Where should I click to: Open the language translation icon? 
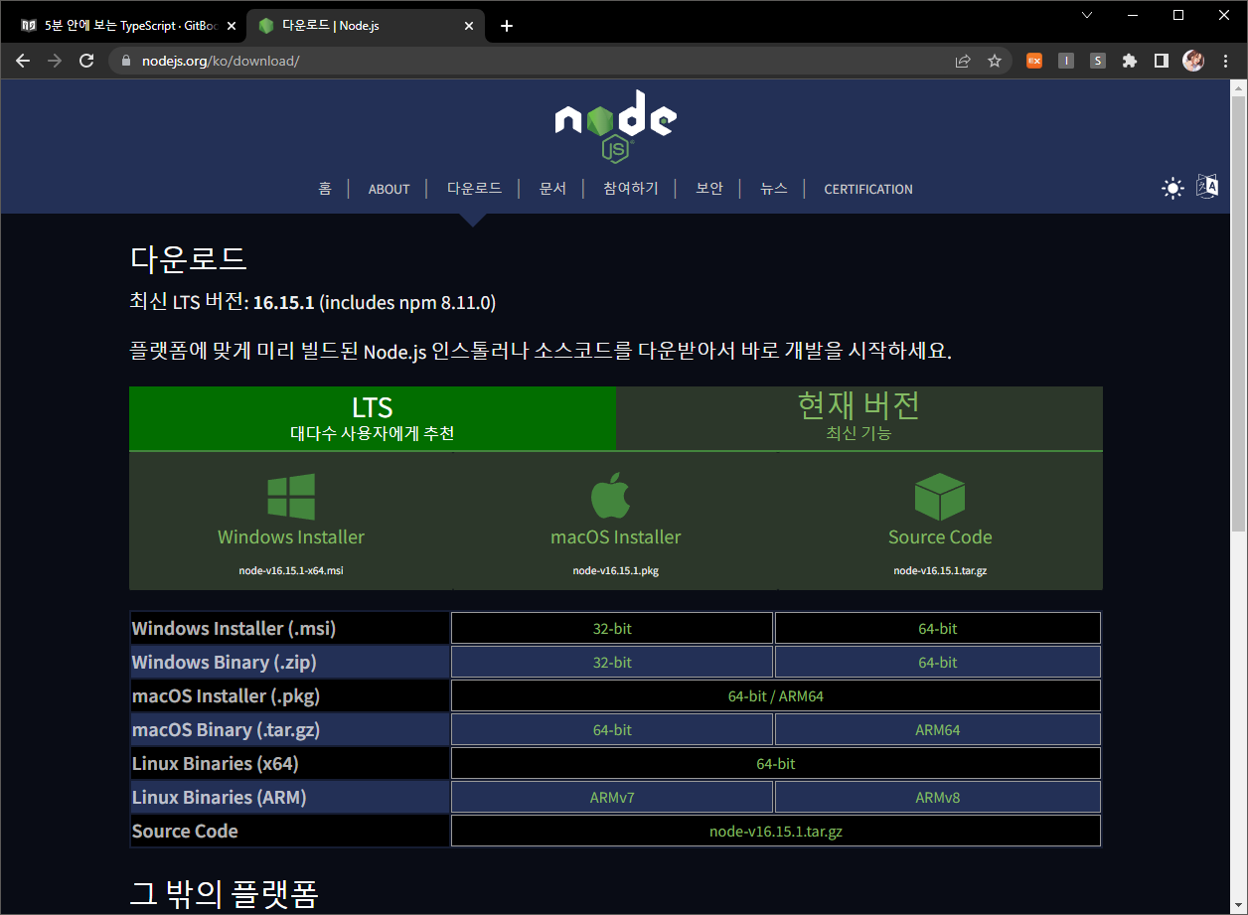[1206, 187]
